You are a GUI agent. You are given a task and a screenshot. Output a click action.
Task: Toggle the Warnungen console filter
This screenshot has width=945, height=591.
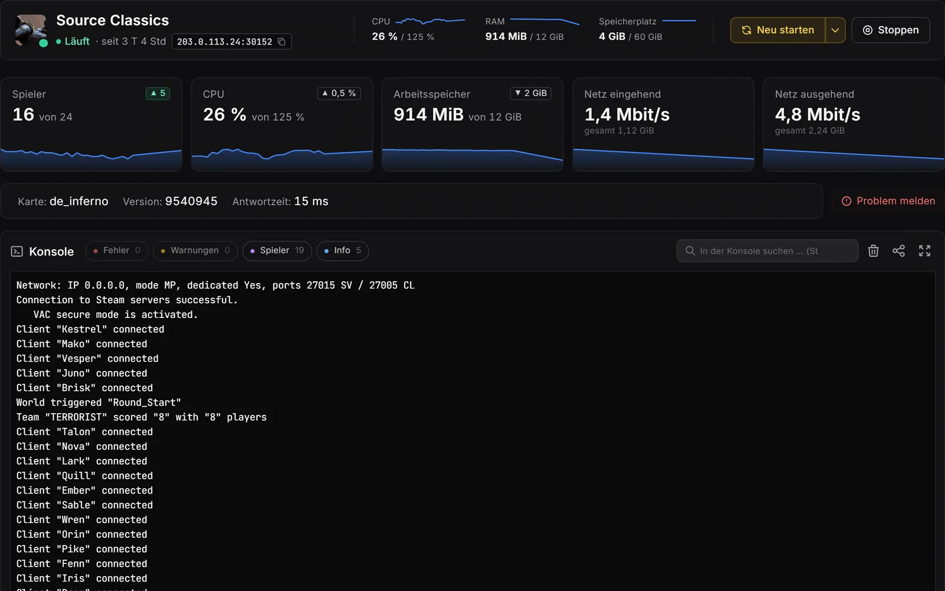click(x=195, y=251)
